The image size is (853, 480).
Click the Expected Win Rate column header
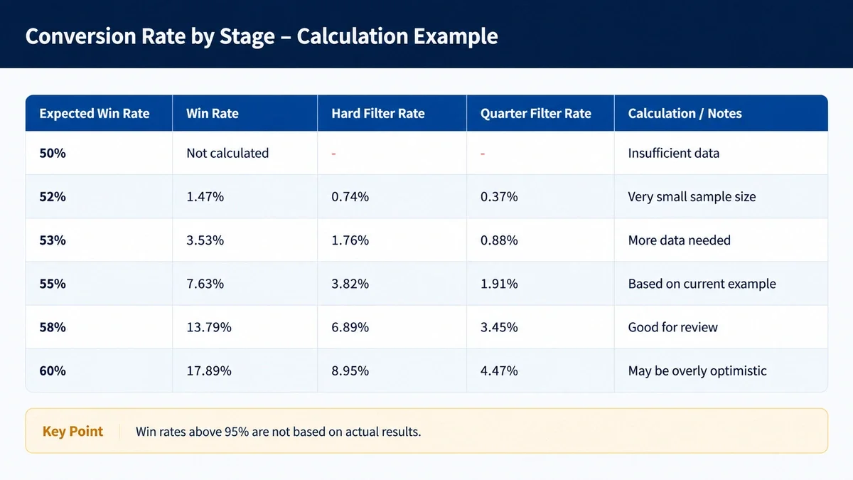pos(95,113)
